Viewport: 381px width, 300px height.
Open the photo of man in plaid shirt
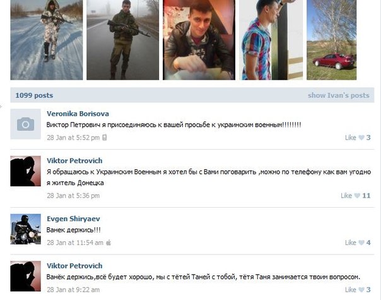[x=271, y=40]
